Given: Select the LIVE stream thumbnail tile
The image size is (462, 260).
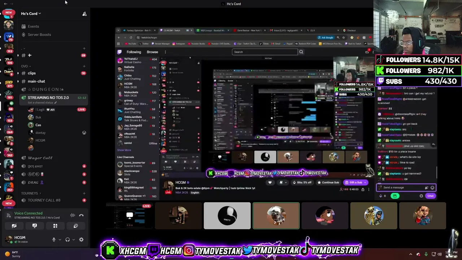Looking at the screenshot, I should click(130, 216).
